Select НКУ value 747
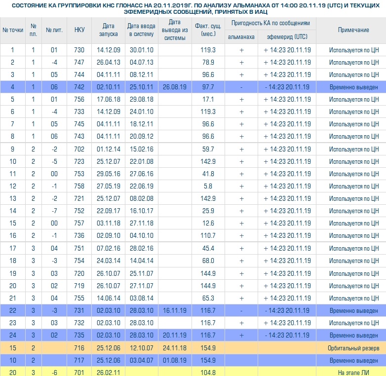 79,63
